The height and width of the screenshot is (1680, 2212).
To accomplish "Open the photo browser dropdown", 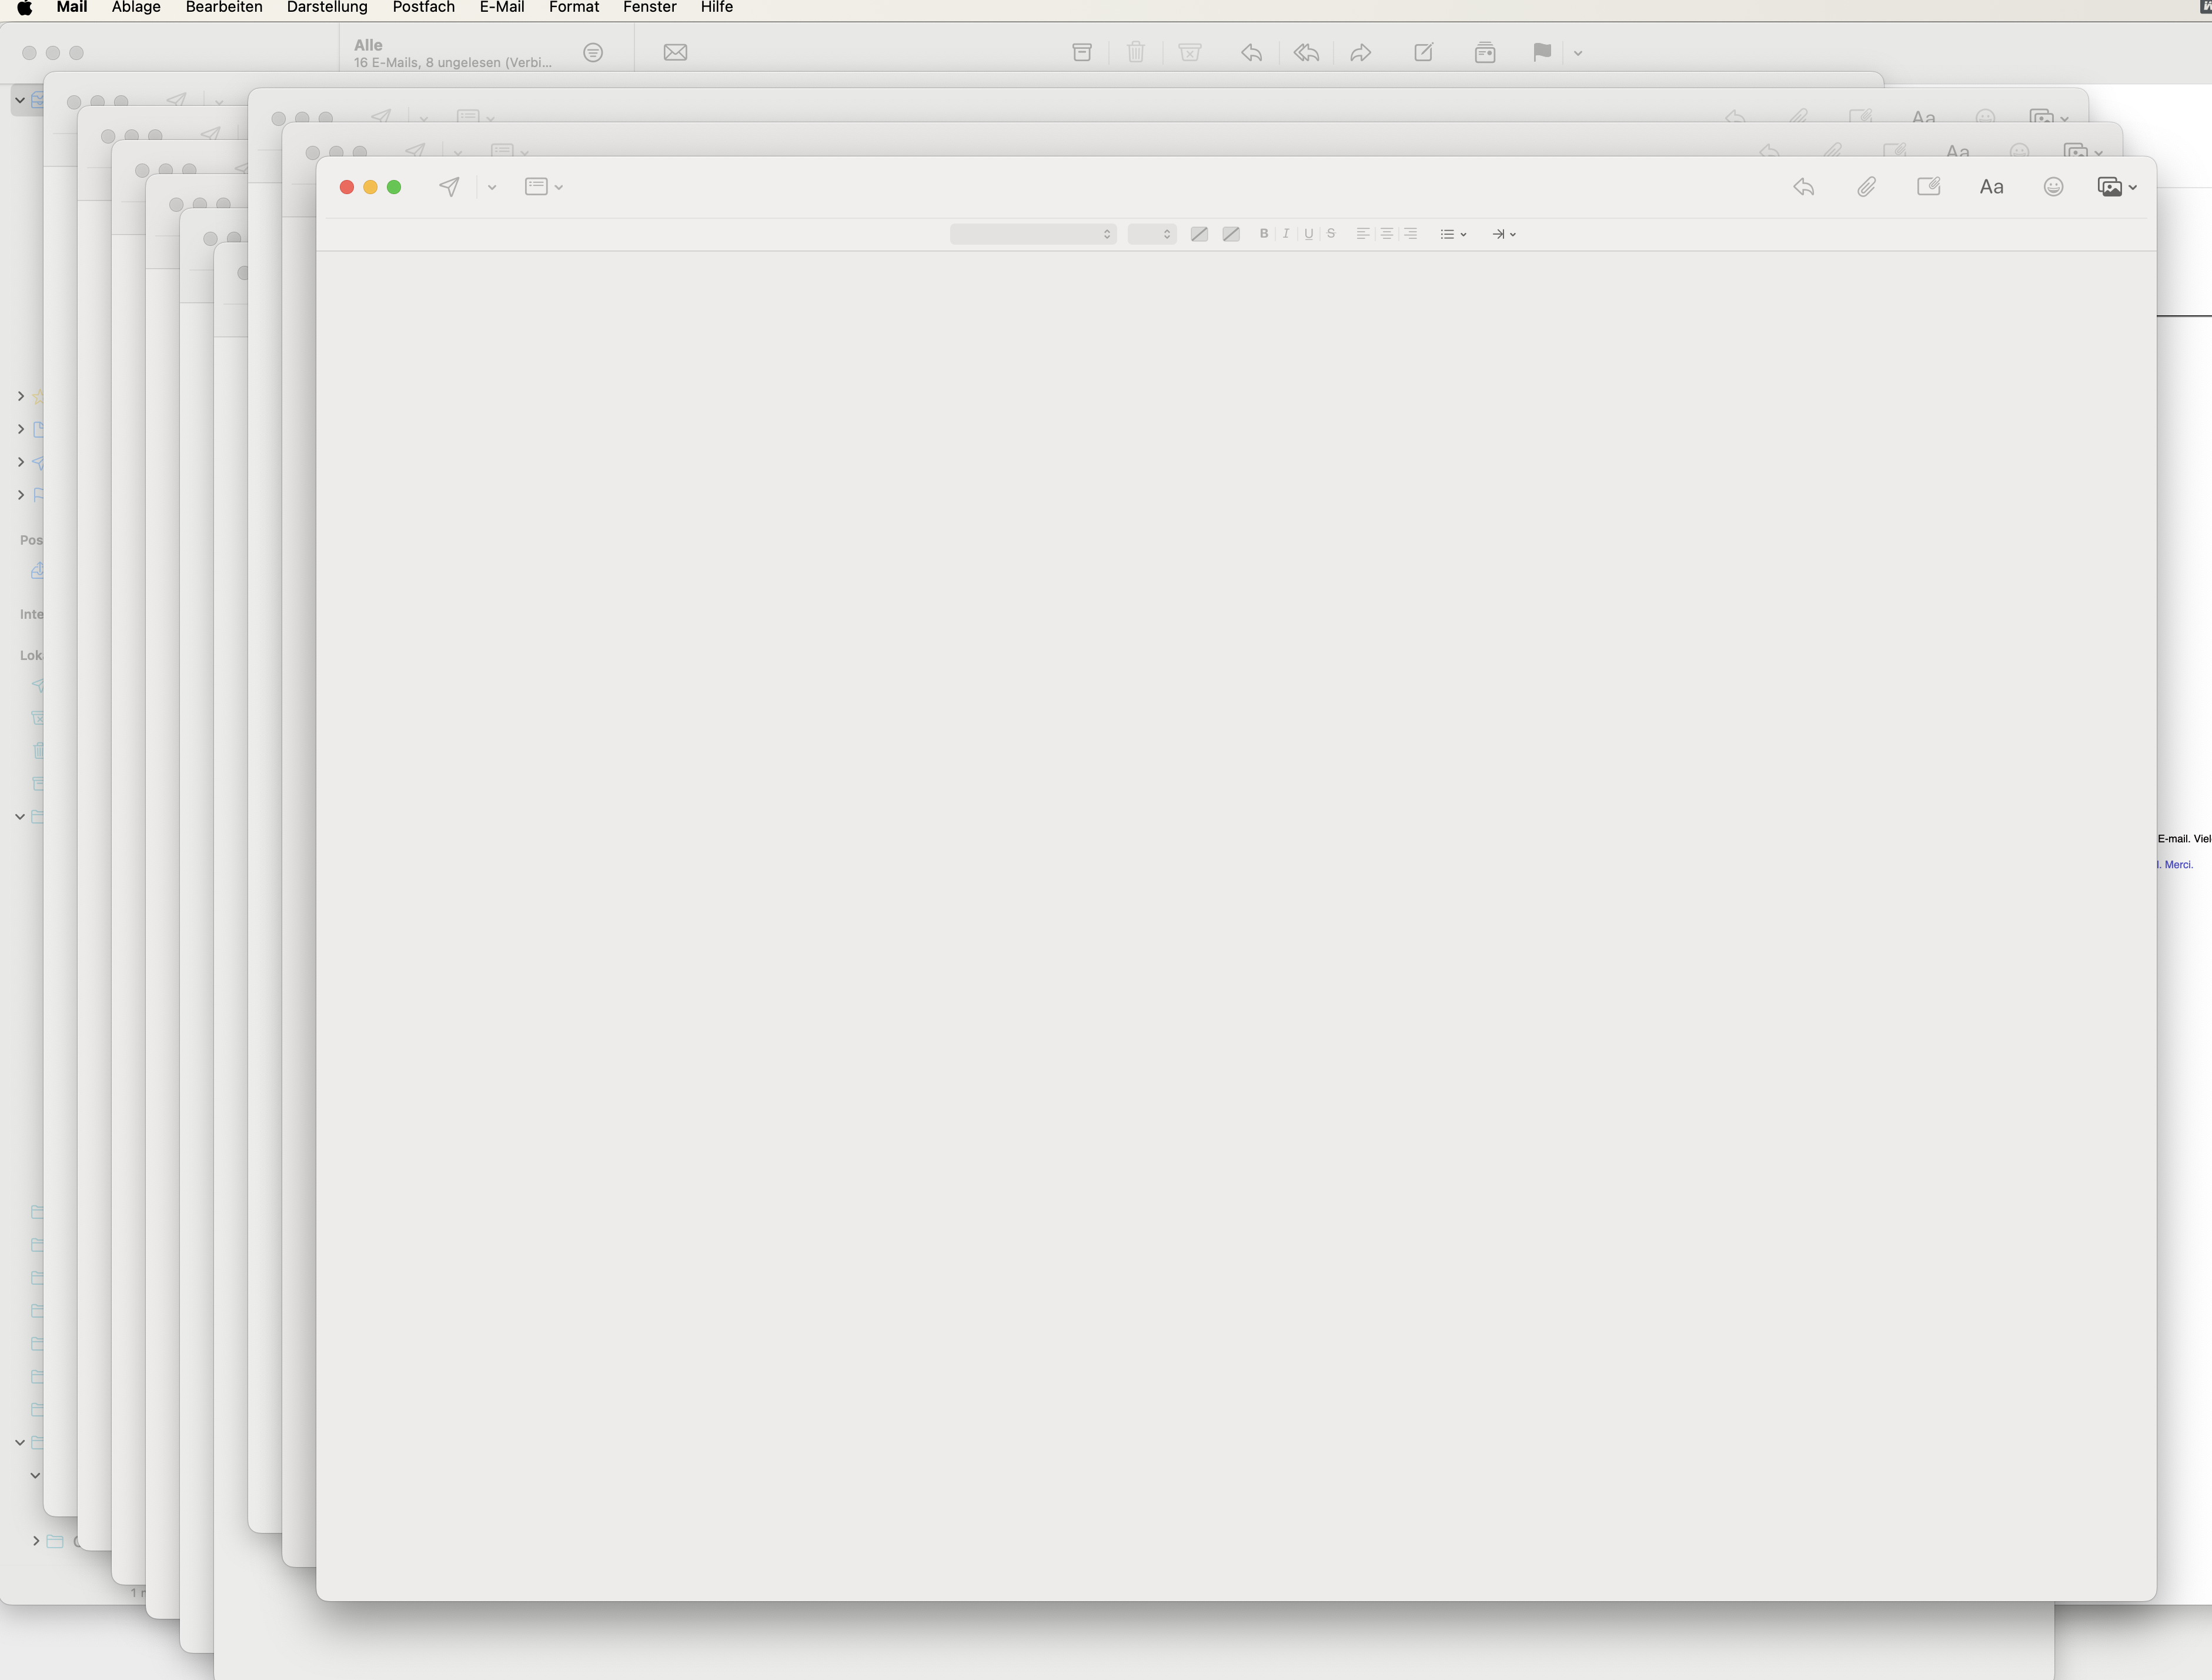I will 2117,187.
